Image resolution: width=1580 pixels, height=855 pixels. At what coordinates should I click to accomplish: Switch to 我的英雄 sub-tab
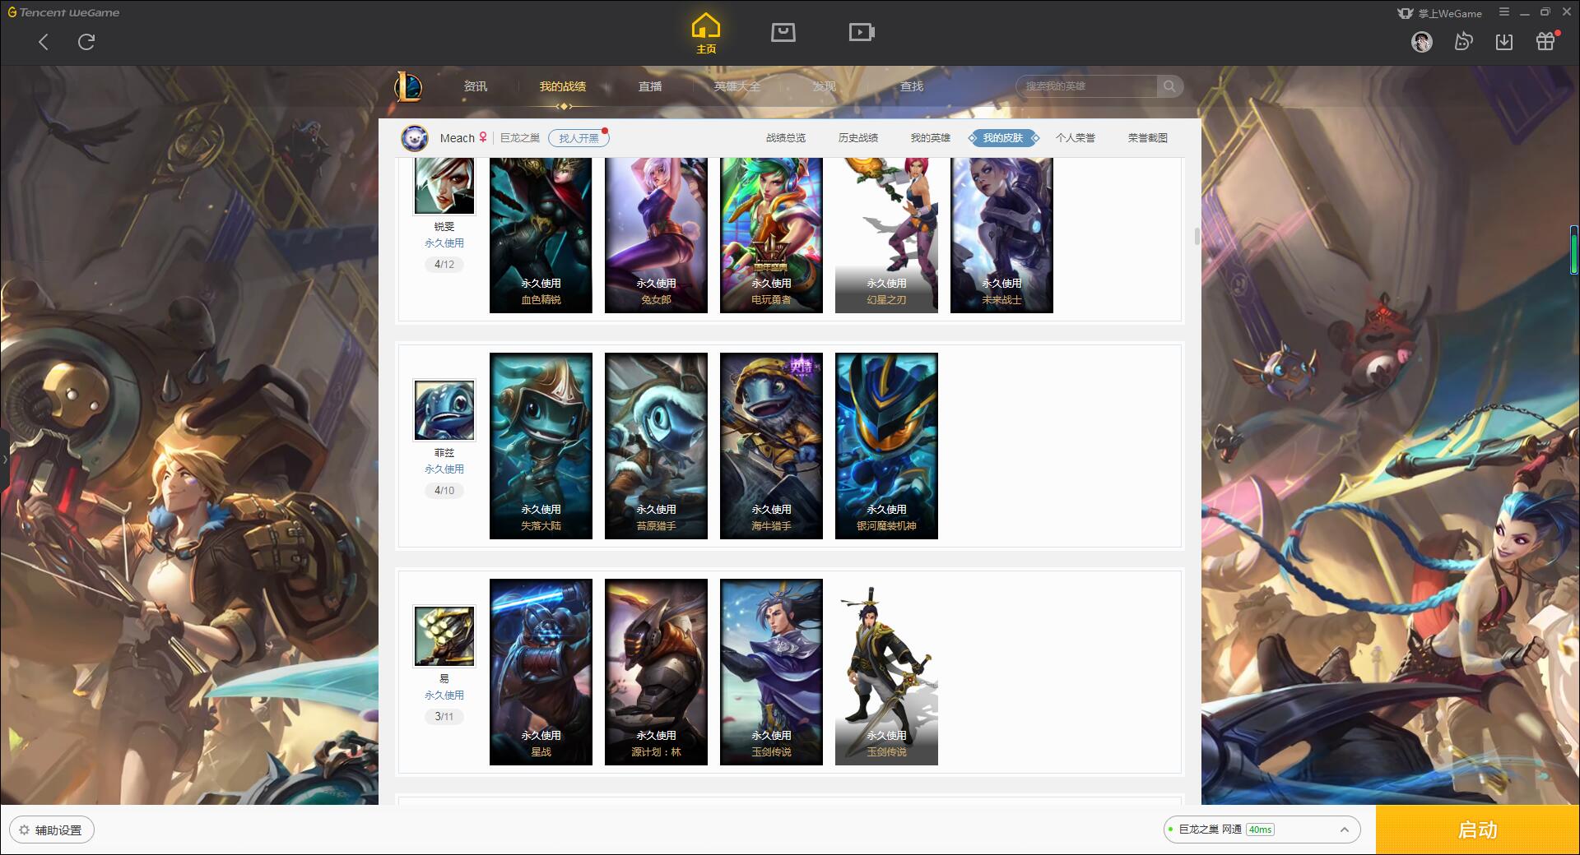point(931,138)
